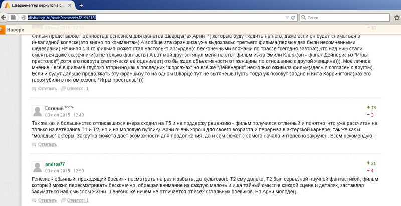
Task: Upvote Евгений's comment with plus 13
Action: tap(371, 108)
